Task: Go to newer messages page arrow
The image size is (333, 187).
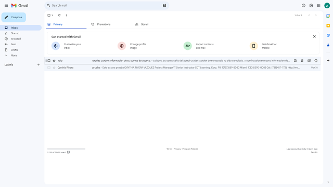Action: (309, 15)
